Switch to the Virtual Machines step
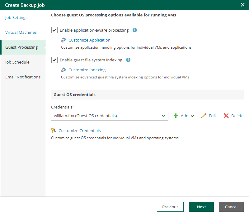The image size is (249, 217). [x=21, y=32]
